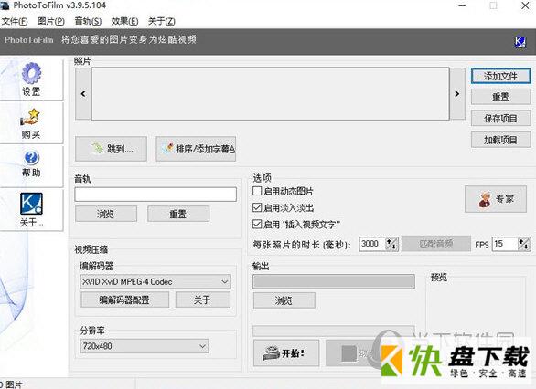The image size is (536, 389).
Task: Click the audio track path input field
Action: [155, 194]
